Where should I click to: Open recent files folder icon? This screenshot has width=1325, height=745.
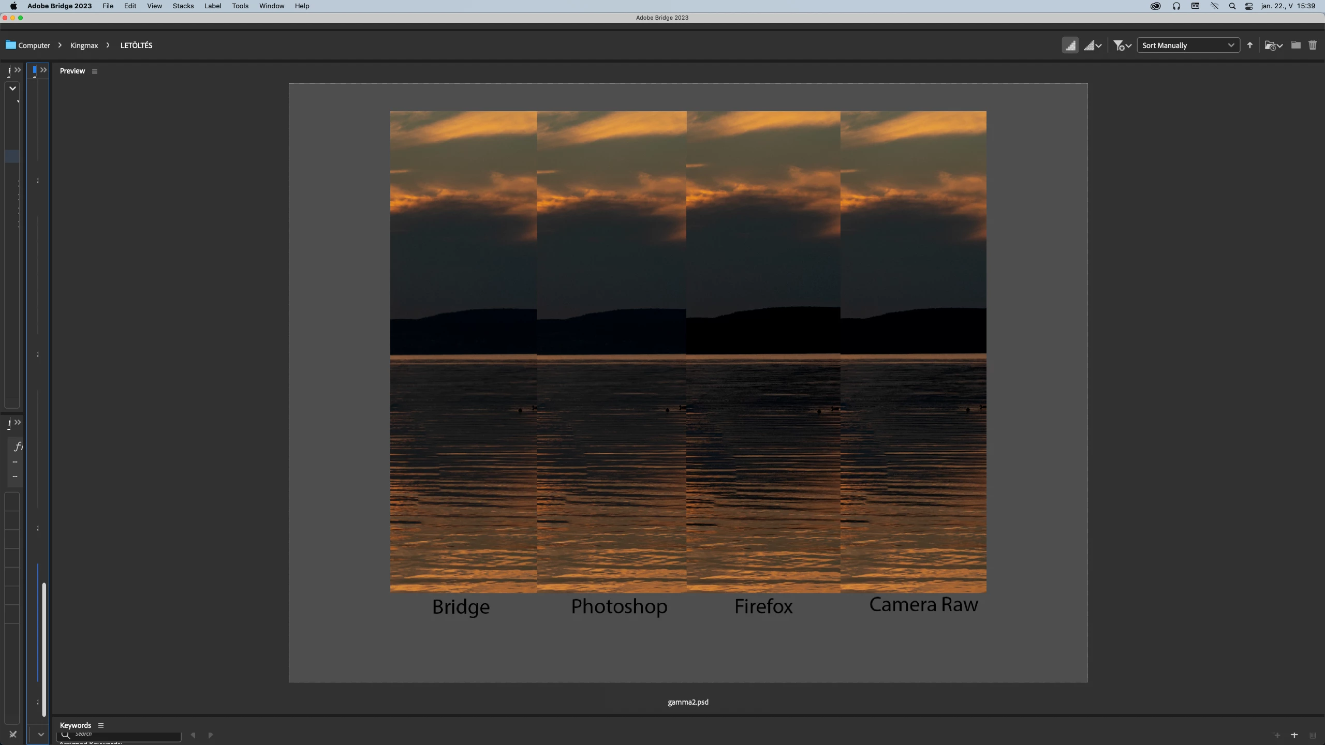click(x=1273, y=46)
